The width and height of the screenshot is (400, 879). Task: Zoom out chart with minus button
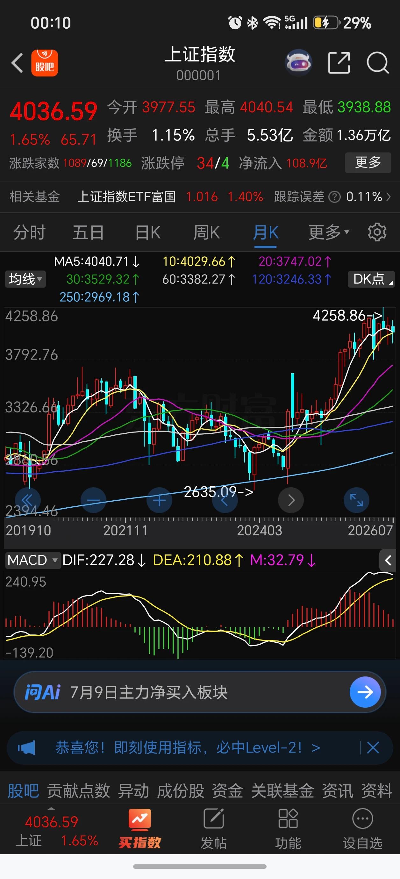click(93, 500)
